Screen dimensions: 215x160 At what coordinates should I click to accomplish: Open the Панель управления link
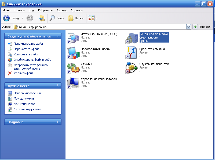tap(27, 93)
